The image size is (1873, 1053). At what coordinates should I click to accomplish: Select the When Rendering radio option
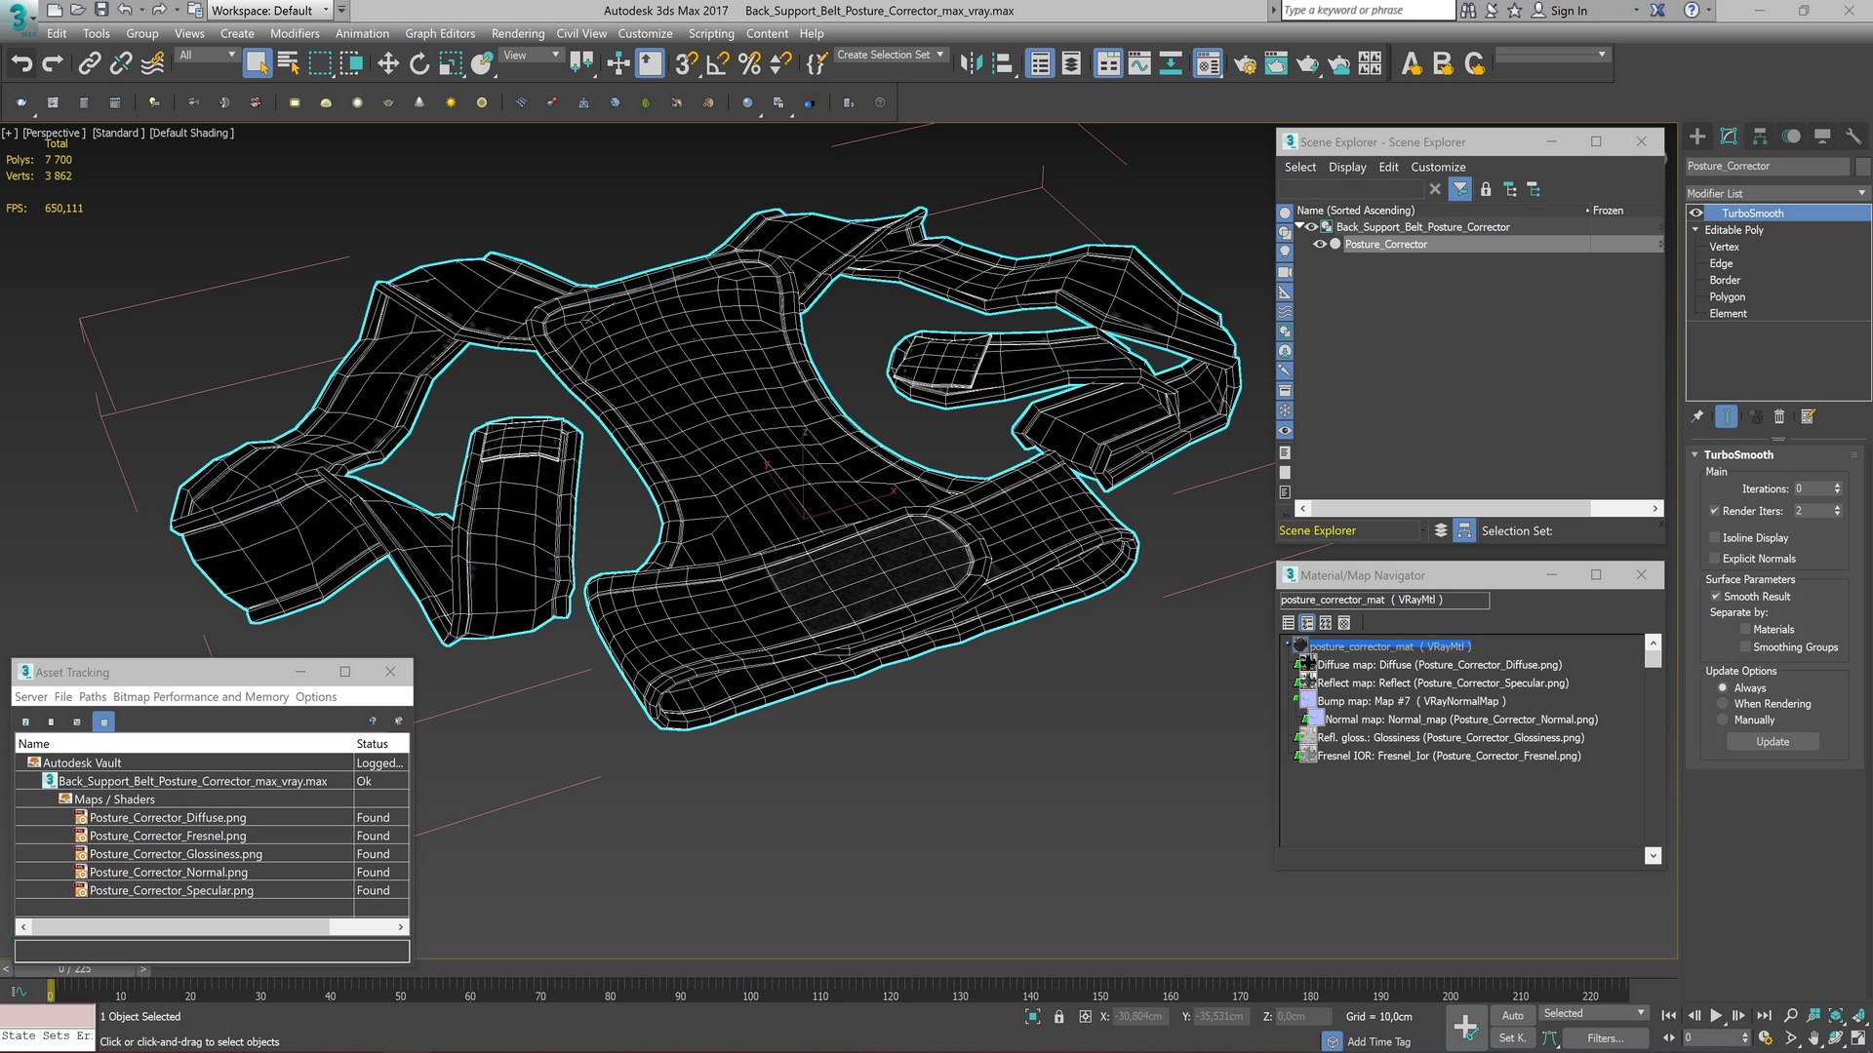coord(1723,704)
